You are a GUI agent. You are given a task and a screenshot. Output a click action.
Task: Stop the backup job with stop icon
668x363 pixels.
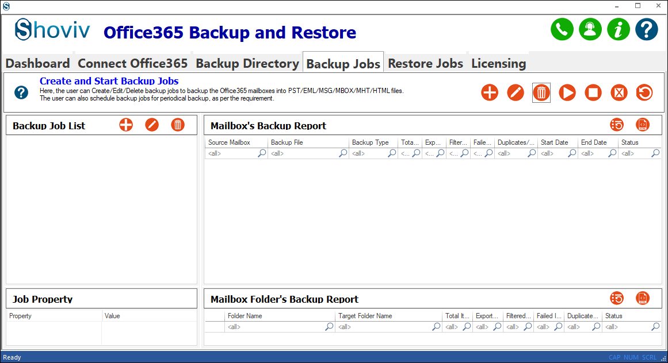point(593,92)
